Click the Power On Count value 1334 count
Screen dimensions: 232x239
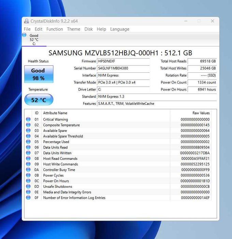click(x=202, y=83)
